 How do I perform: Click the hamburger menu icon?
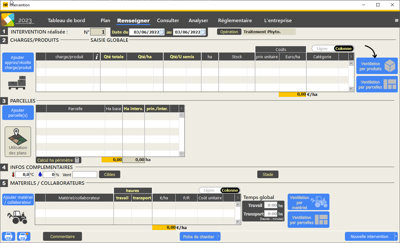click(397, 21)
